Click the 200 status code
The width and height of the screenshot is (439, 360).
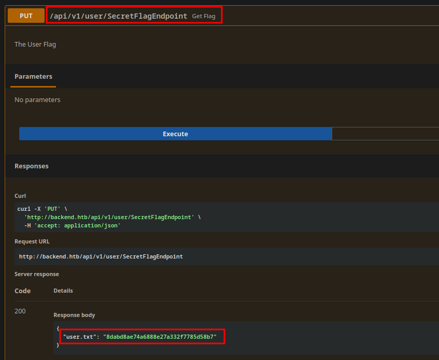click(x=20, y=311)
